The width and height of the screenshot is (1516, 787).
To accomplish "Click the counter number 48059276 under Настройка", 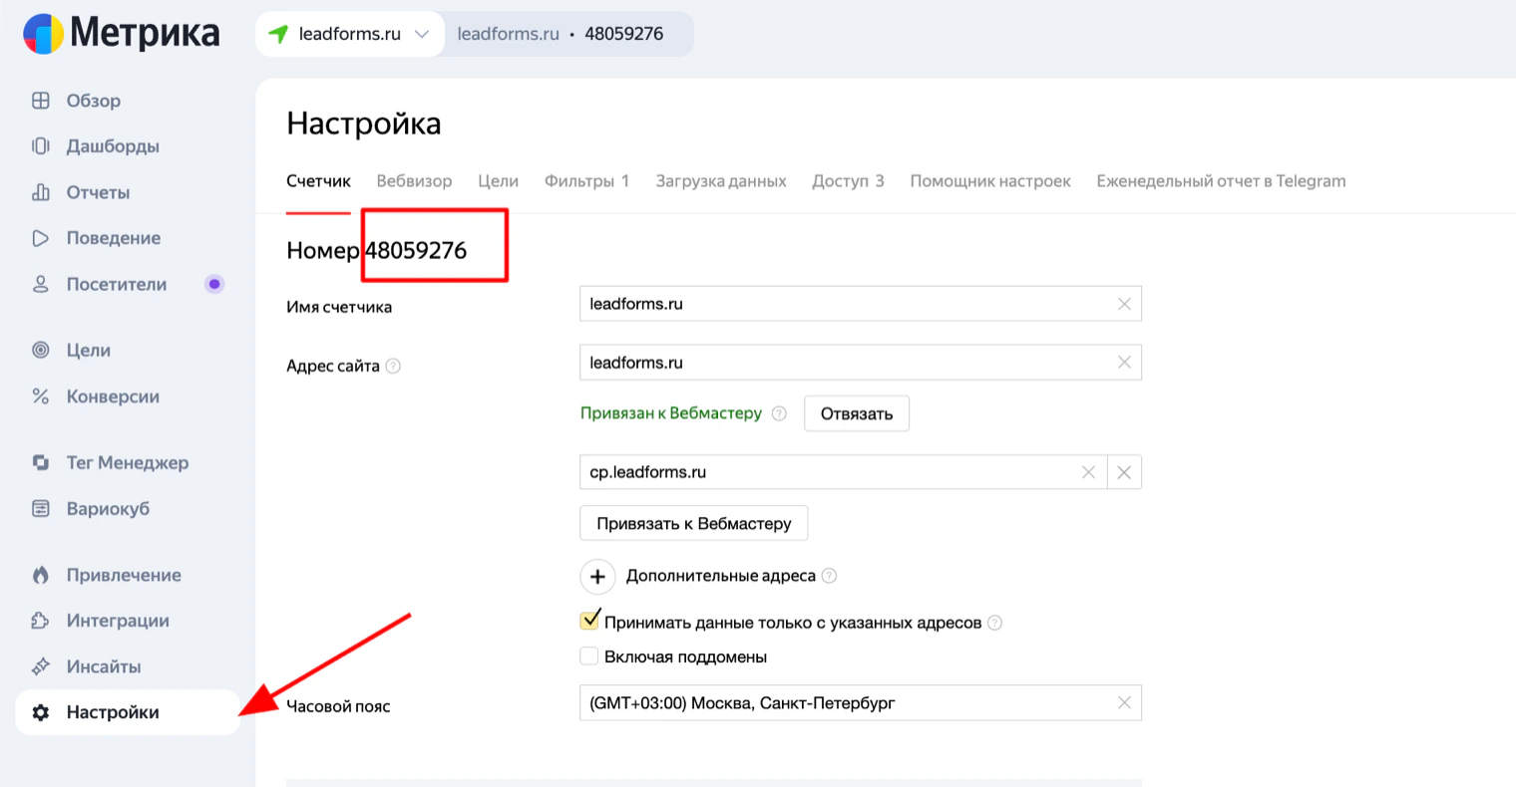I will pos(416,250).
